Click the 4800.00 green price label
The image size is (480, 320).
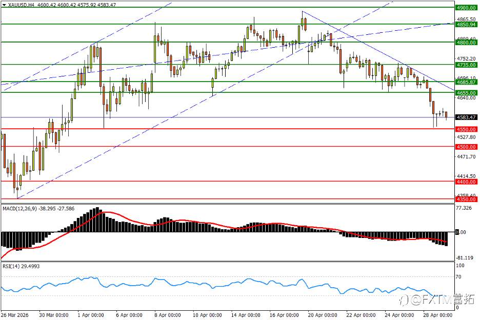[x=466, y=43]
